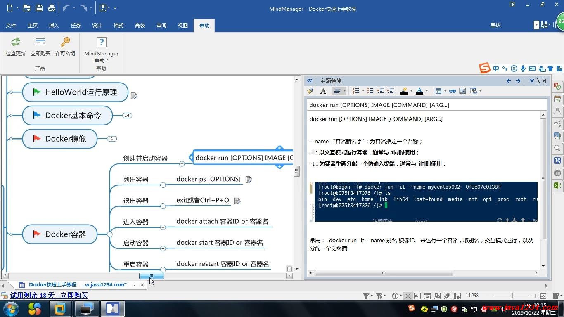Toggle the link display icon in status bar

tap(437, 296)
